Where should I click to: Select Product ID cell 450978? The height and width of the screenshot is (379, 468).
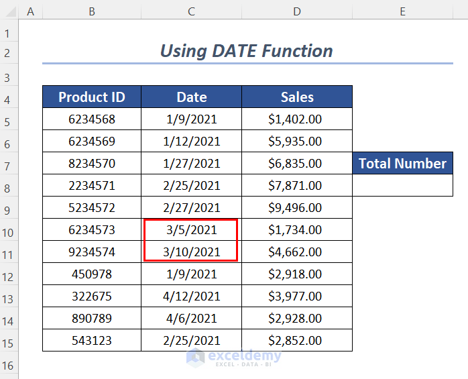tap(92, 274)
